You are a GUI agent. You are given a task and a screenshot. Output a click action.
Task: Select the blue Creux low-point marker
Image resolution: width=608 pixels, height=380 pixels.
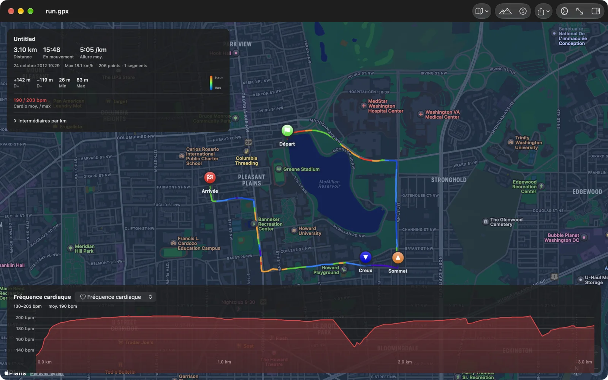pyautogui.click(x=365, y=257)
